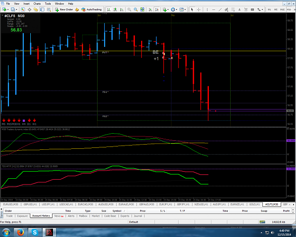
Task: Sort by the Symbol column header
Action: (x=117, y=211)
